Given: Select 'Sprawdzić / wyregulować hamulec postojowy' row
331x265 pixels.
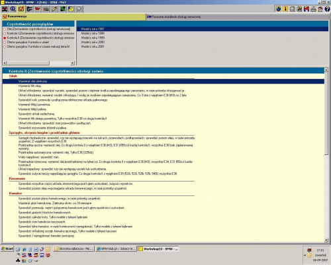Looking at the screenshot, I should click(46, 236).
